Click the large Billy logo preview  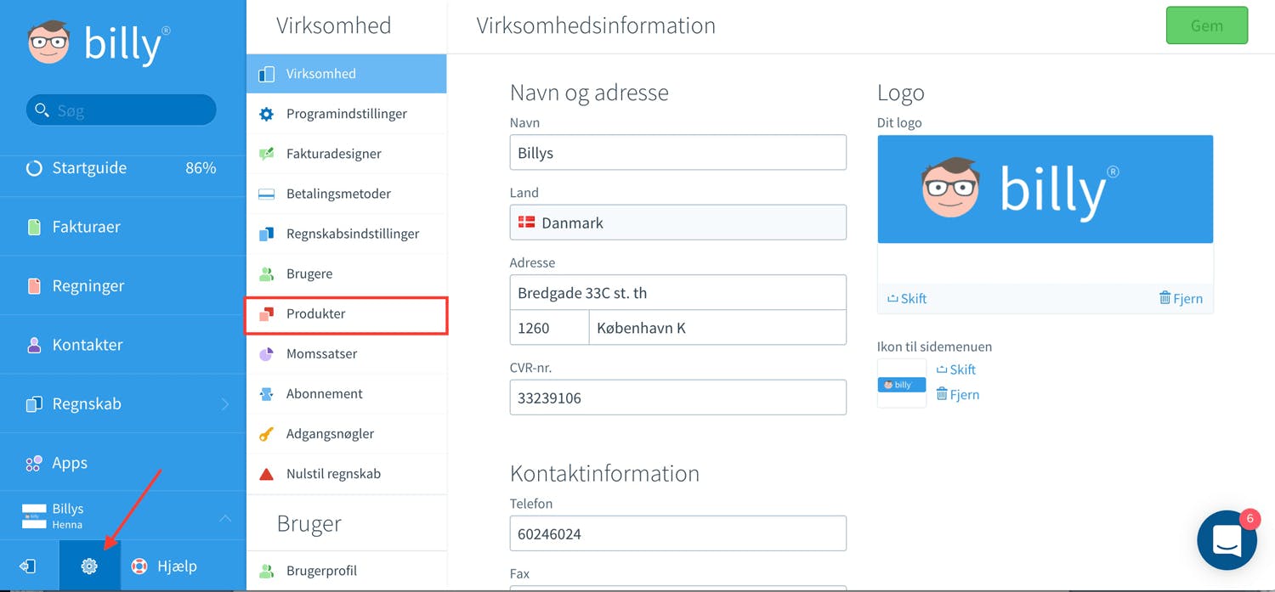[x=1045, y=189]
